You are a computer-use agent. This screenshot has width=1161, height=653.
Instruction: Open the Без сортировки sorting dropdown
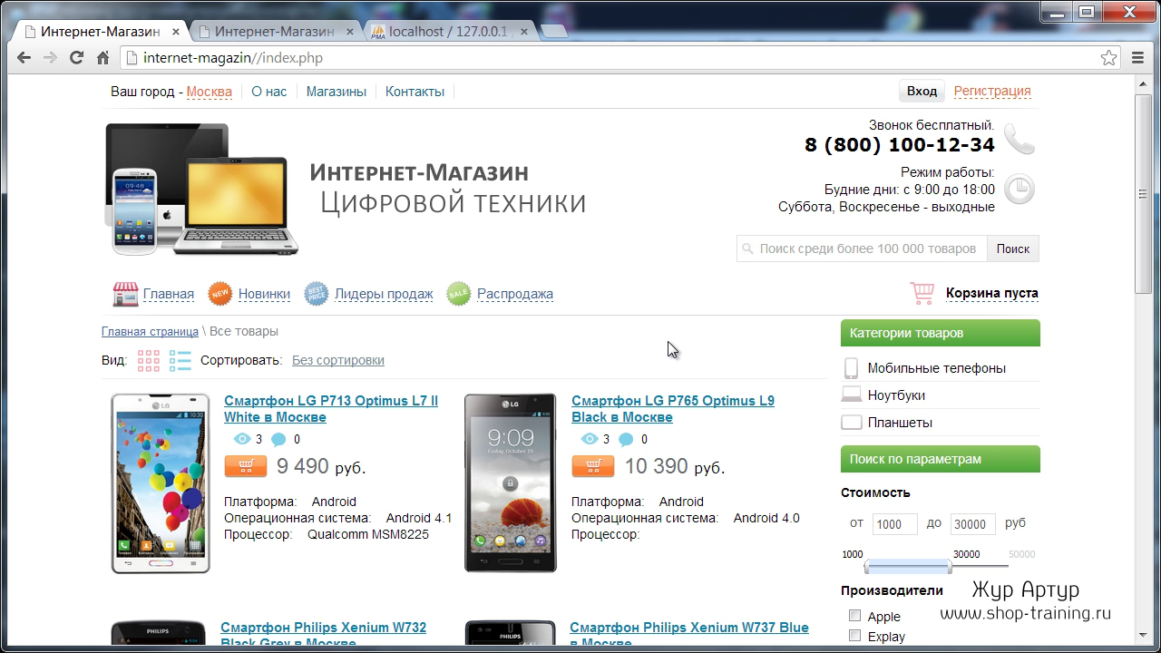coord(338,360)
